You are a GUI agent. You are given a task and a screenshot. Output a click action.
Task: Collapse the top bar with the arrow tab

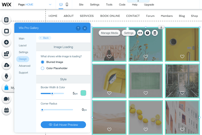[x=138, y=1]
